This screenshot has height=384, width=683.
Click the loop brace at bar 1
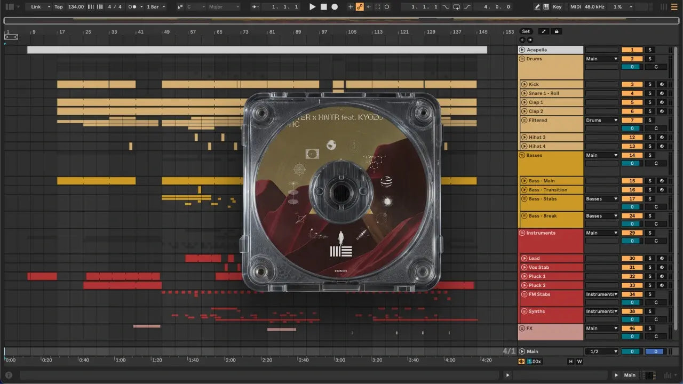pyautogui.click(x=11, y=37)
